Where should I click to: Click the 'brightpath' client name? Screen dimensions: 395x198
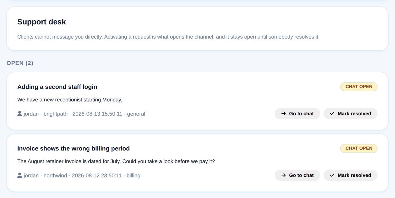[56, 114]
